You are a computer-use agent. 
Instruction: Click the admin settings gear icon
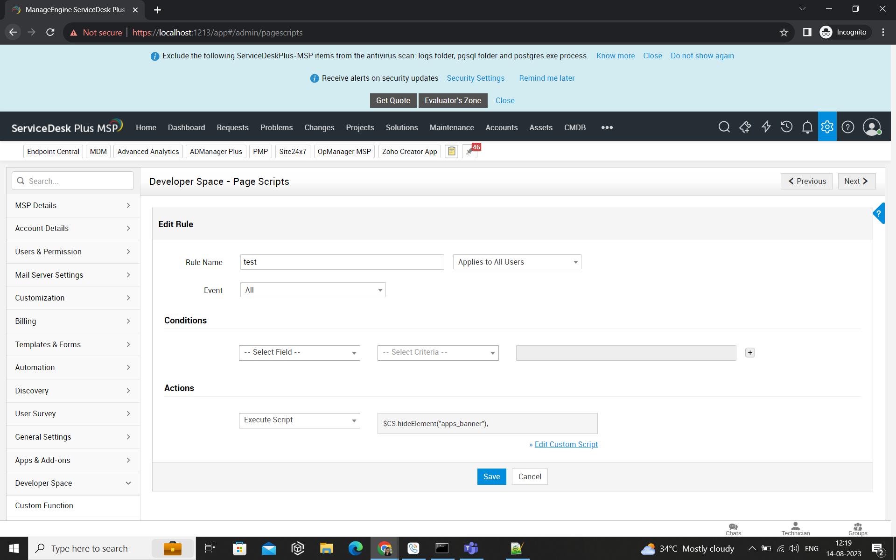point(827,127)
